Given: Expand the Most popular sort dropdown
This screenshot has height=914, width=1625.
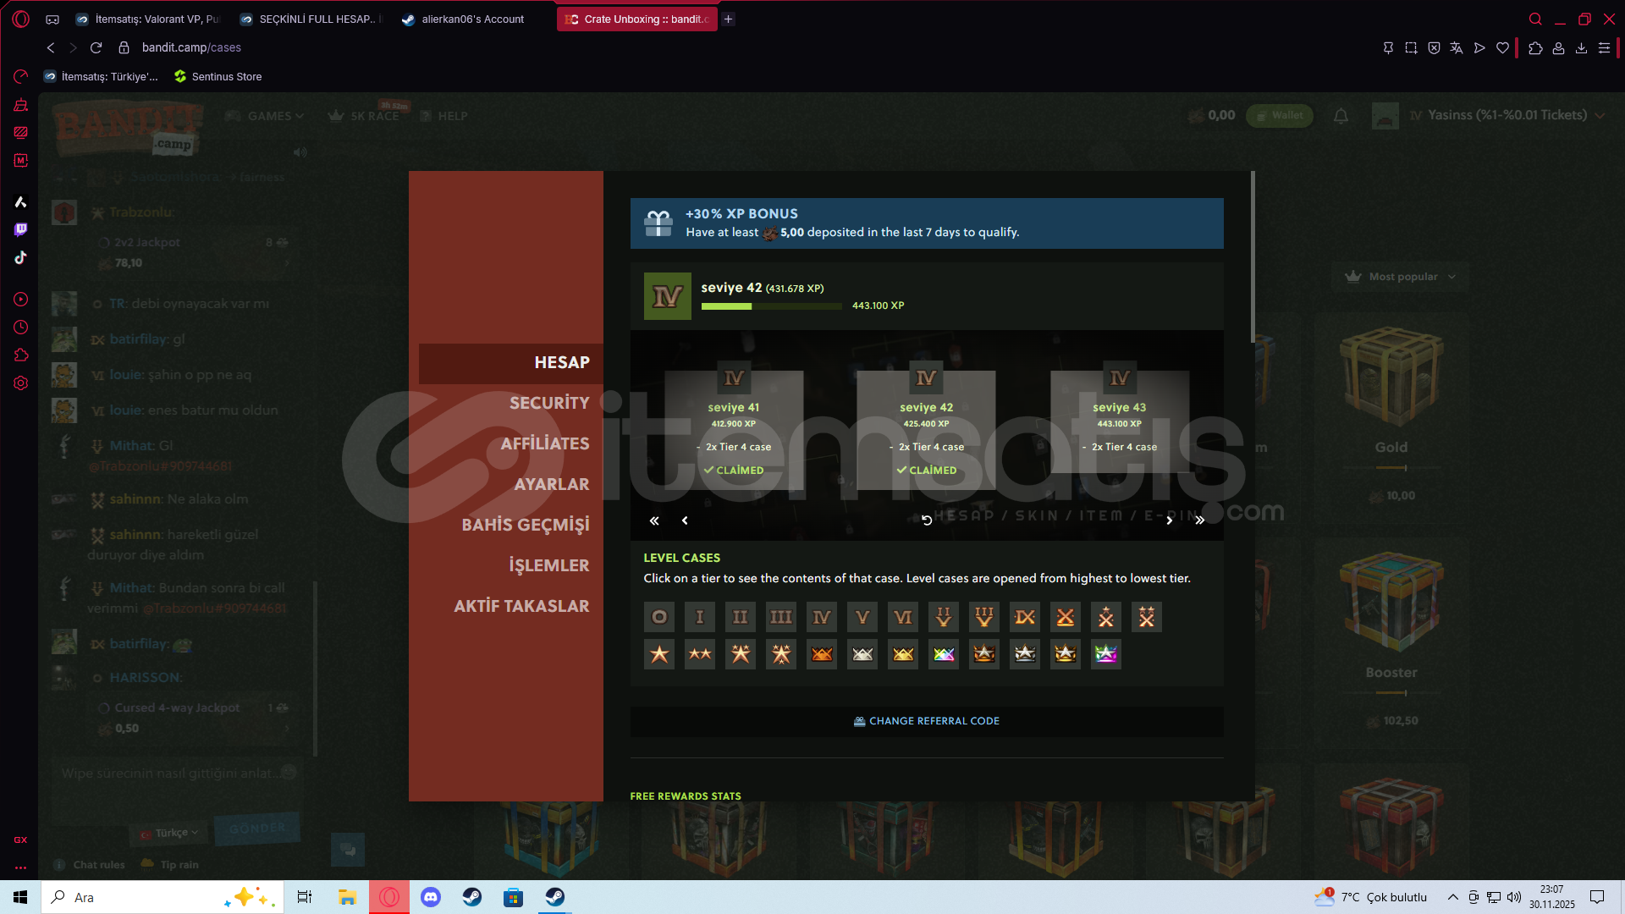Looking at the screenshot, I should pyautogui.click(x=1402, y=277).
